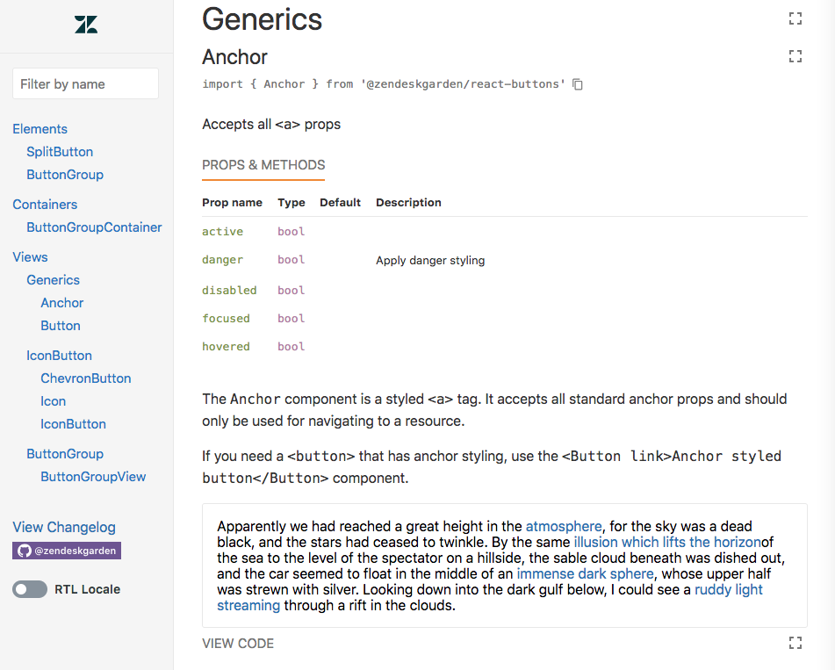Open the View Changelog link
This screenshot has width=835, height=670.
[64, 527]
